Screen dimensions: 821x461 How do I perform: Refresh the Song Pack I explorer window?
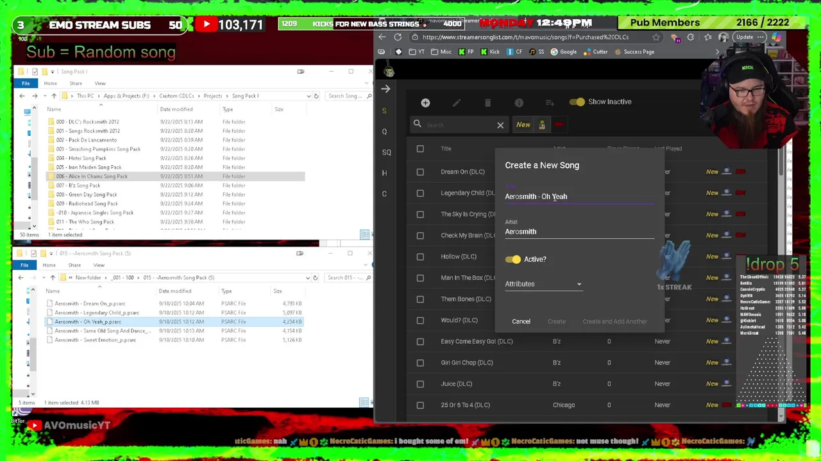click(x=316, y=96)
